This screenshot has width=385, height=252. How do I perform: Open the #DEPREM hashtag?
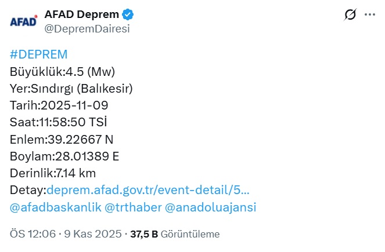pos(39,55)
